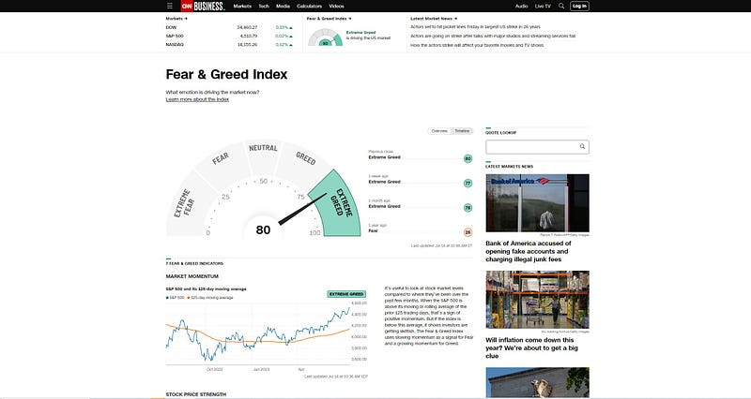The width and height of the screenshot is (751, 399).
Task: Click the Quote Lookup search icon
Action: (582, 147)
